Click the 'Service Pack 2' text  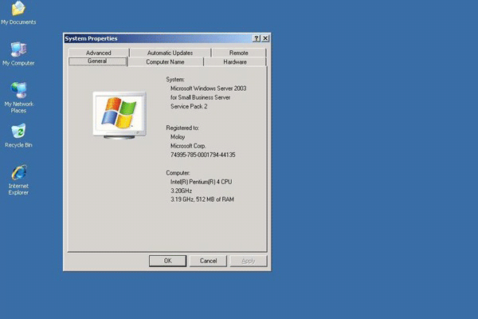click(189, 106)
